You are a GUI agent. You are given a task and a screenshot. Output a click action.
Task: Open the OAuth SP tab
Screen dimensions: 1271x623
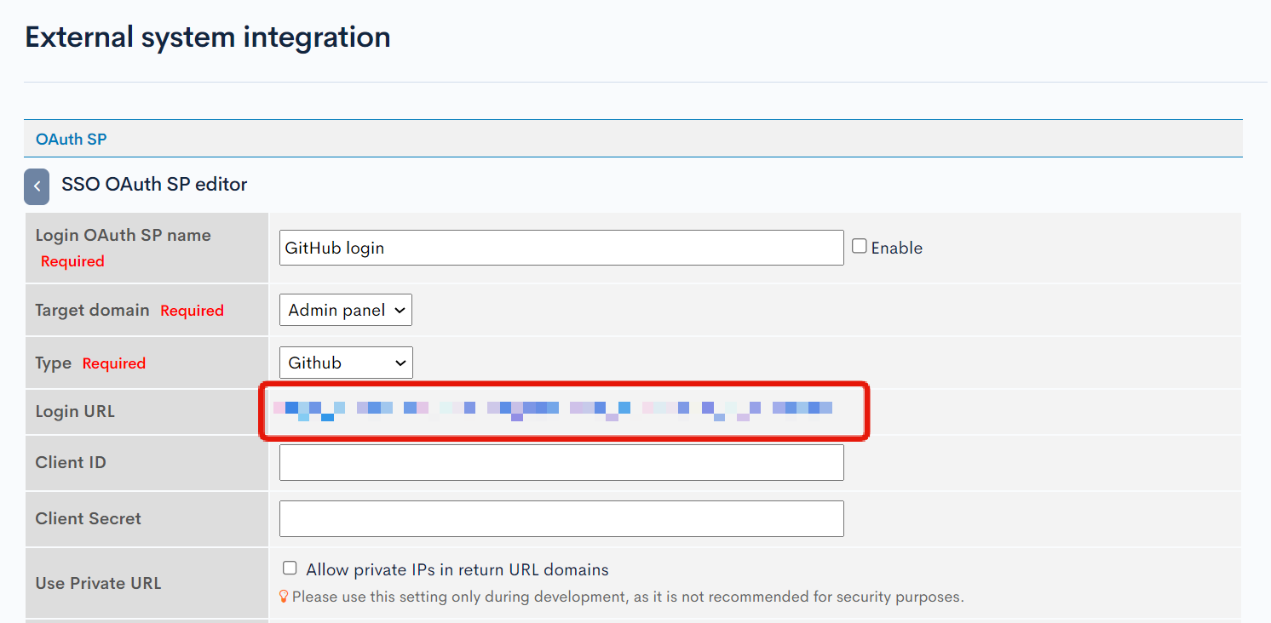(72, 139)
